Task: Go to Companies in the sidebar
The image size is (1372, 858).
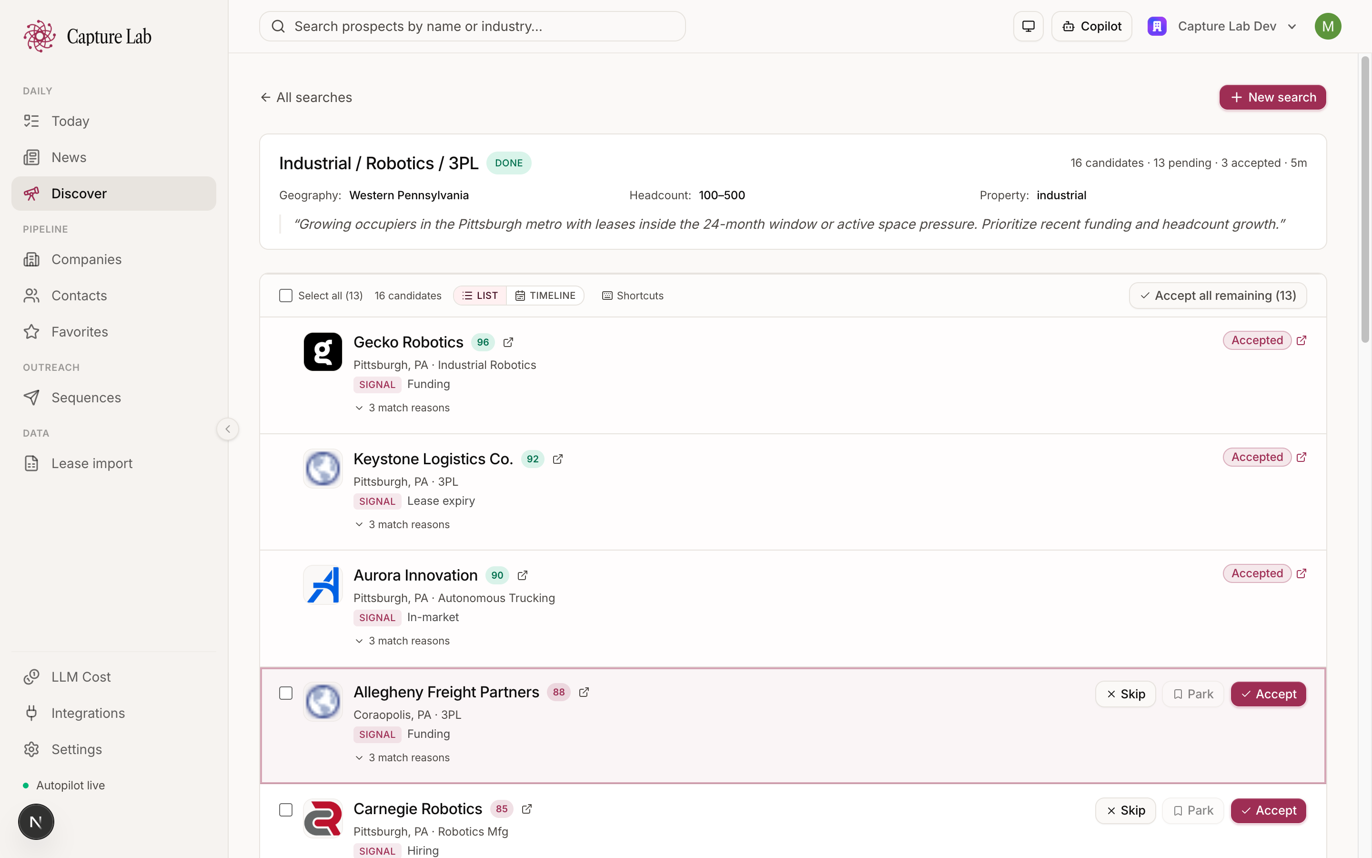Action: (113, 259)
